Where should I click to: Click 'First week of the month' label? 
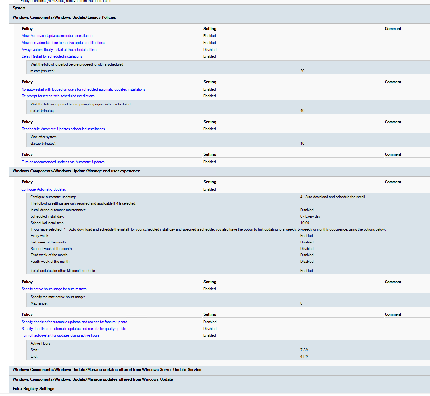point(48,242)
